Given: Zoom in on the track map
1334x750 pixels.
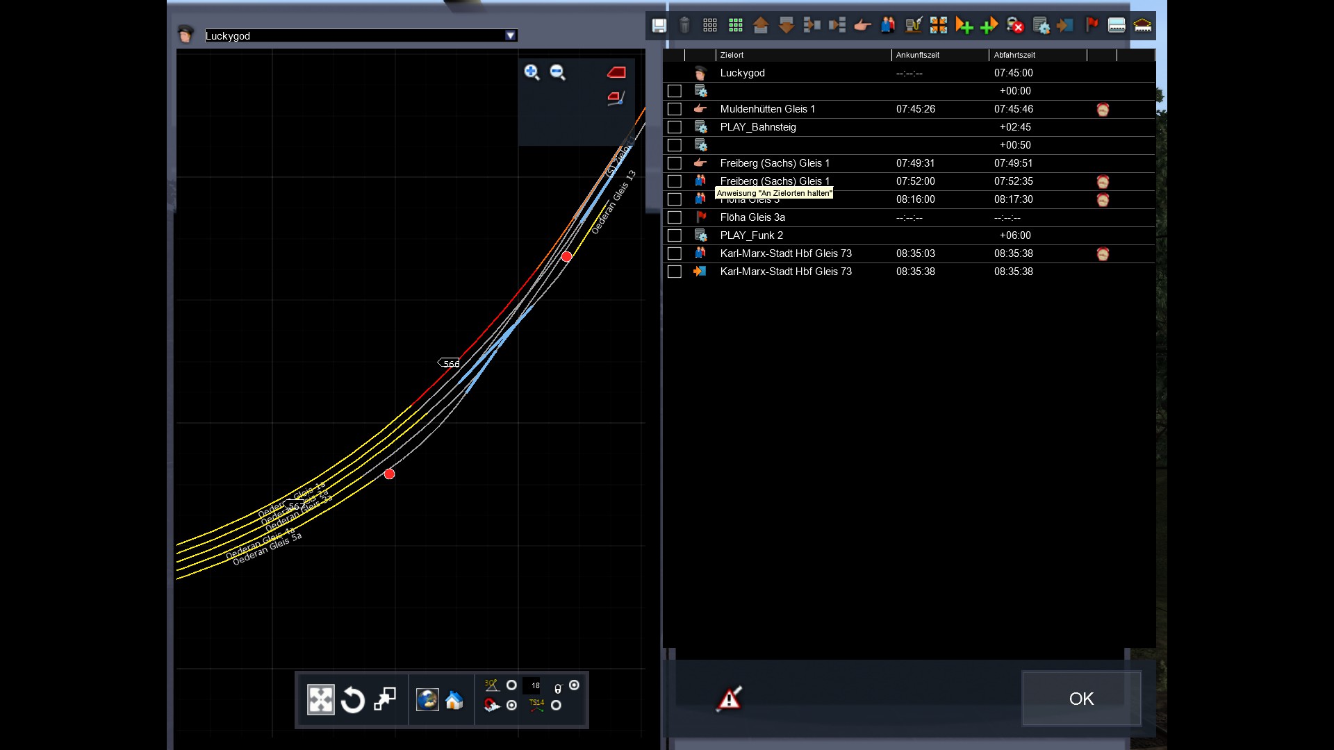Looking at the screenshot, I should pos(532,72).
